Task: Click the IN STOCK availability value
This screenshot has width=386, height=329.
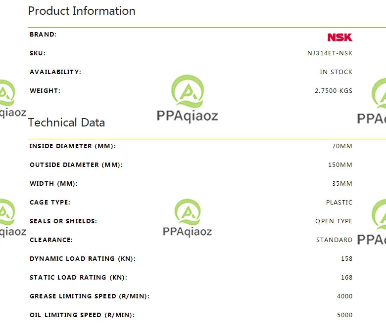Action: pos(336,72)
